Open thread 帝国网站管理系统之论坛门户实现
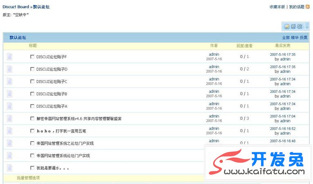313x184 pixels. (x=65, y=144)
